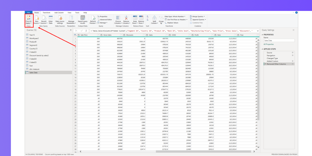Screen dimensions: 312x156
Task: Switch to the Help tab
Action: point(85,12)
